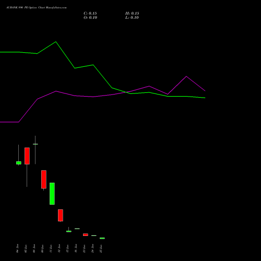Click the last green candle above 25 Jun
261x261 pixels.
(102, 238)
